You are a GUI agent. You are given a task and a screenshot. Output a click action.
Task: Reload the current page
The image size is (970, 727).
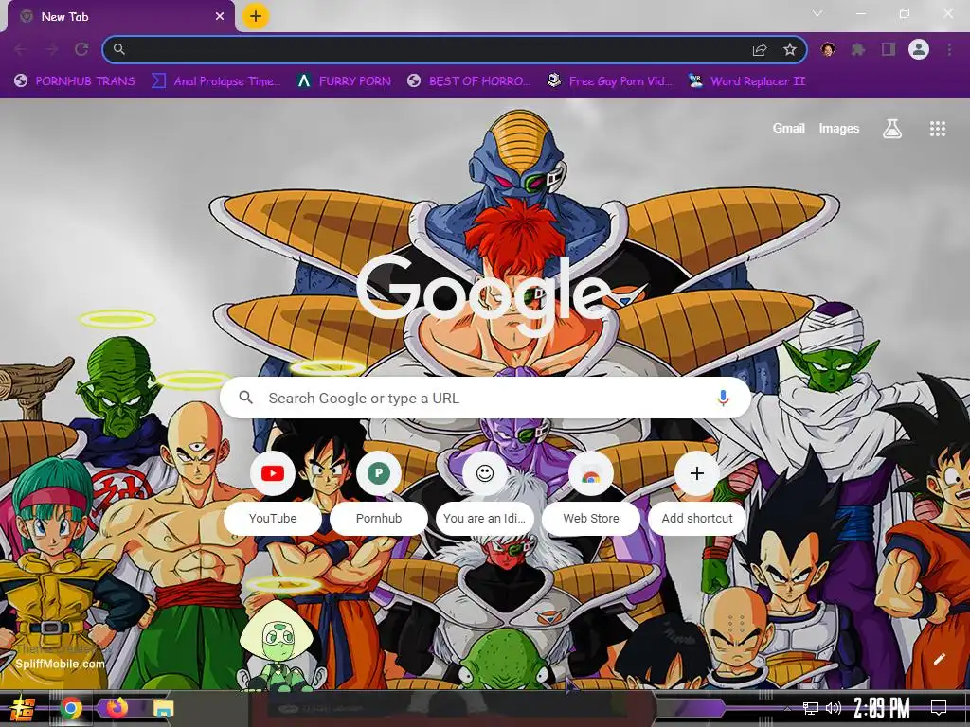81,49
